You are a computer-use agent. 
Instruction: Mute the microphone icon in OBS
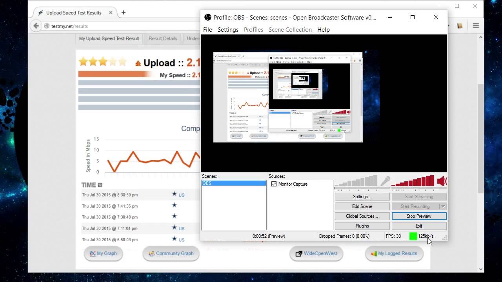(385, 181)
